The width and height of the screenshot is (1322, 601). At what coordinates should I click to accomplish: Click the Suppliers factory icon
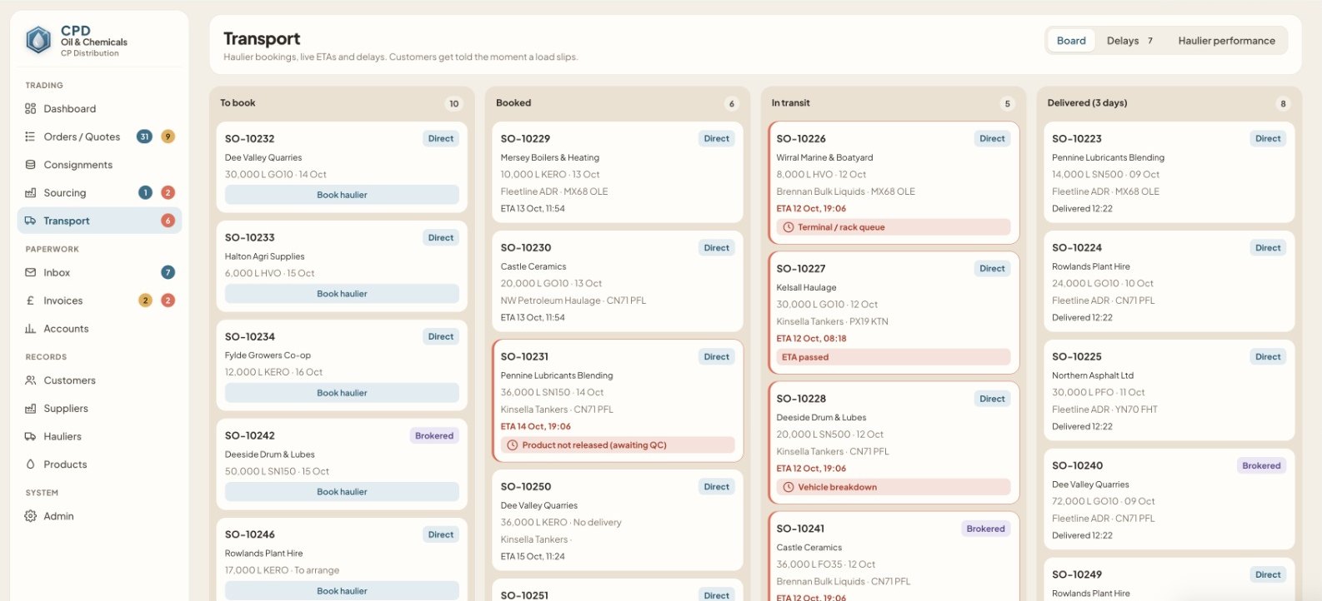click(30, 409)
